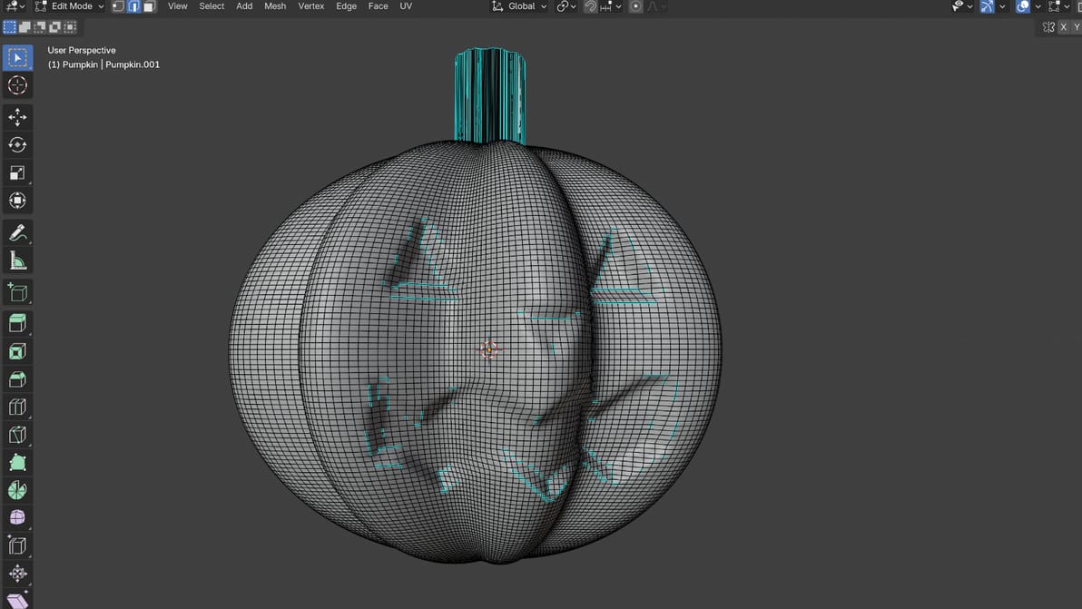Switch to face select mode

coord(148,6)
